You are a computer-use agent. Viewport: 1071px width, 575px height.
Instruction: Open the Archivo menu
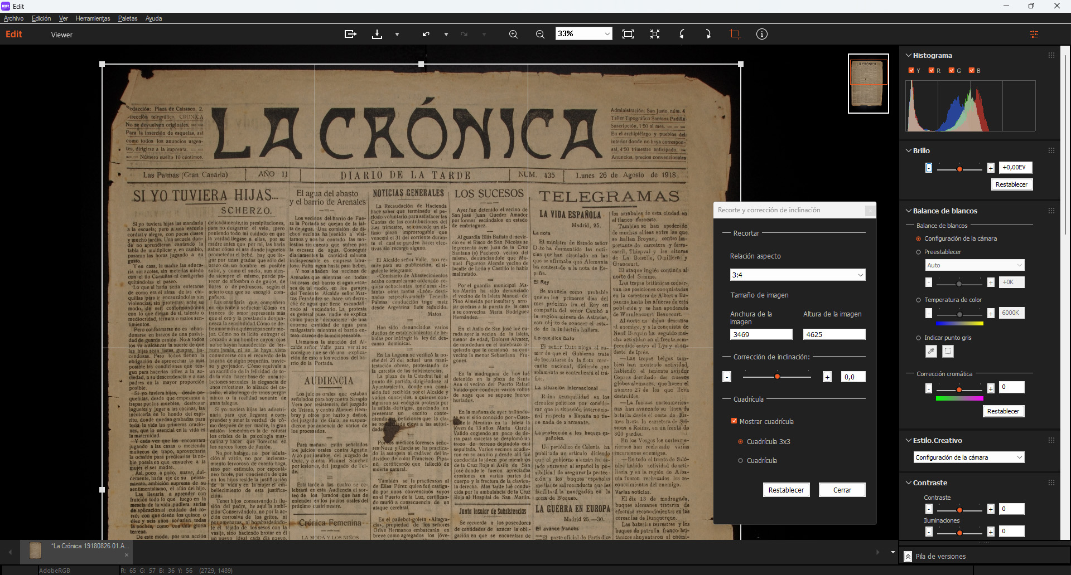[x=13, y=18]
